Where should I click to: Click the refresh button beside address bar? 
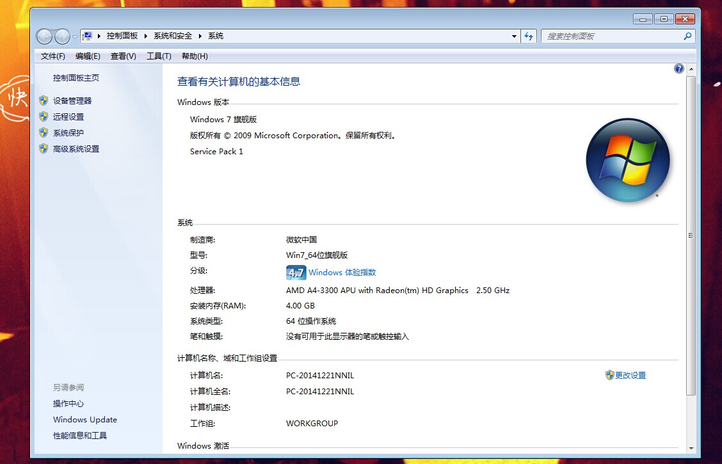529,36
